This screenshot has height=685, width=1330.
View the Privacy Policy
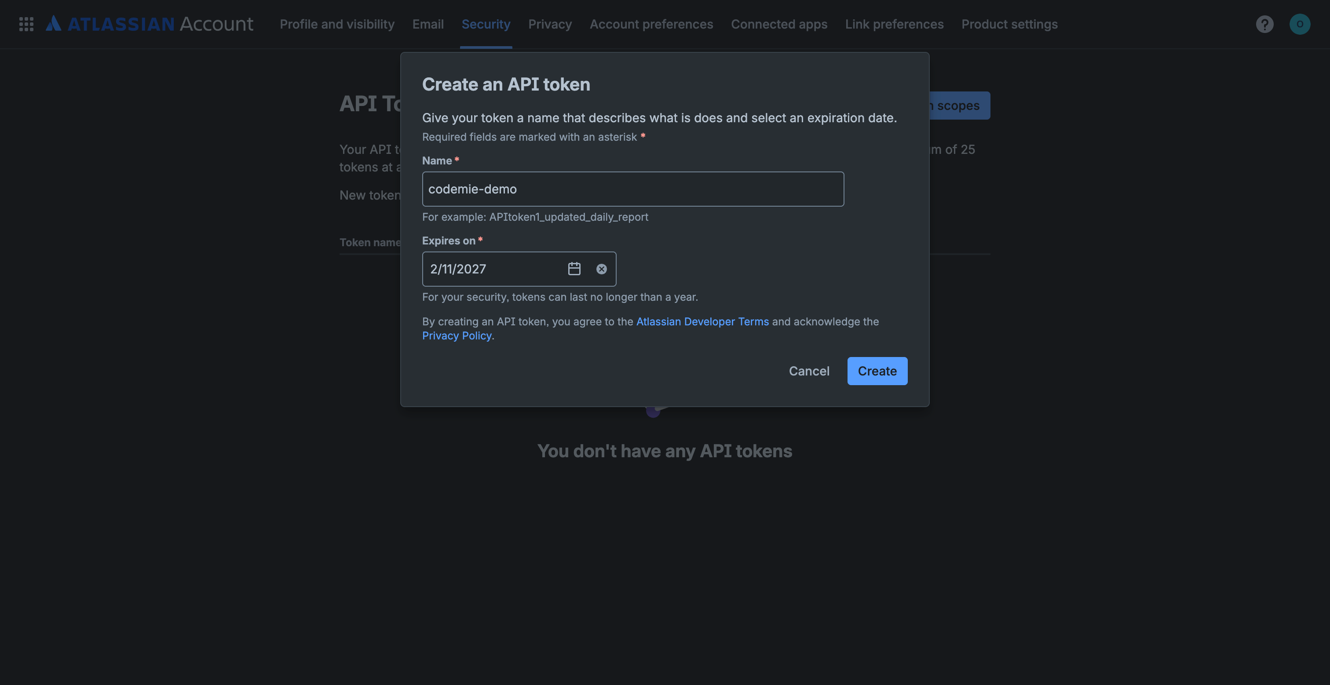point(457,335)
